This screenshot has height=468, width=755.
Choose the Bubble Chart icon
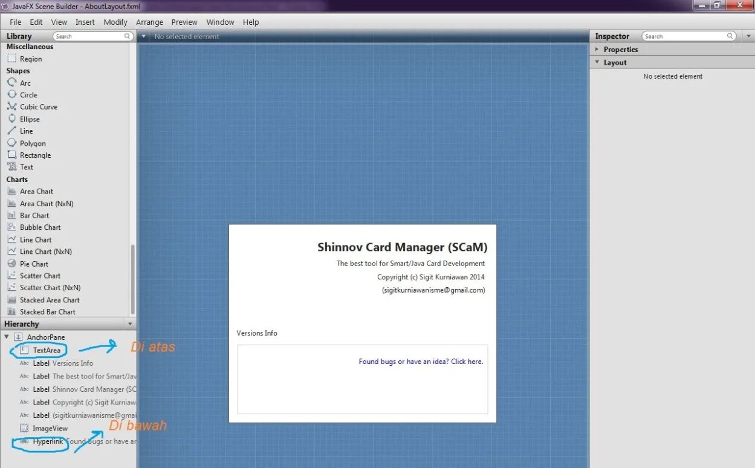pos(11,227)
